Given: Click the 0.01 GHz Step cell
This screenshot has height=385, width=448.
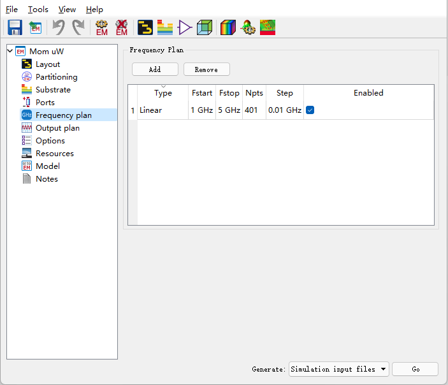Looking at the screenshot, I should coord(285,110).
